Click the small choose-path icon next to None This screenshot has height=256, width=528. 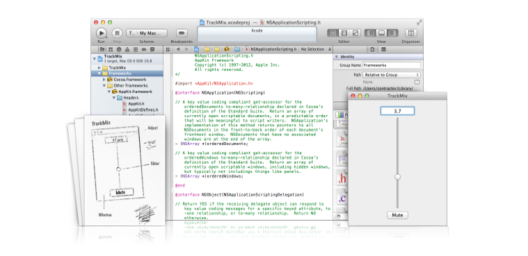click(417, 82)
